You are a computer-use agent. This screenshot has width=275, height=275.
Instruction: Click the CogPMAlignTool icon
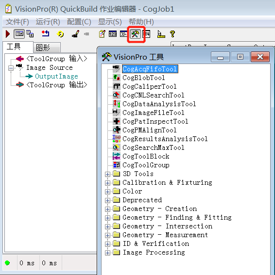tap(117, 130)
